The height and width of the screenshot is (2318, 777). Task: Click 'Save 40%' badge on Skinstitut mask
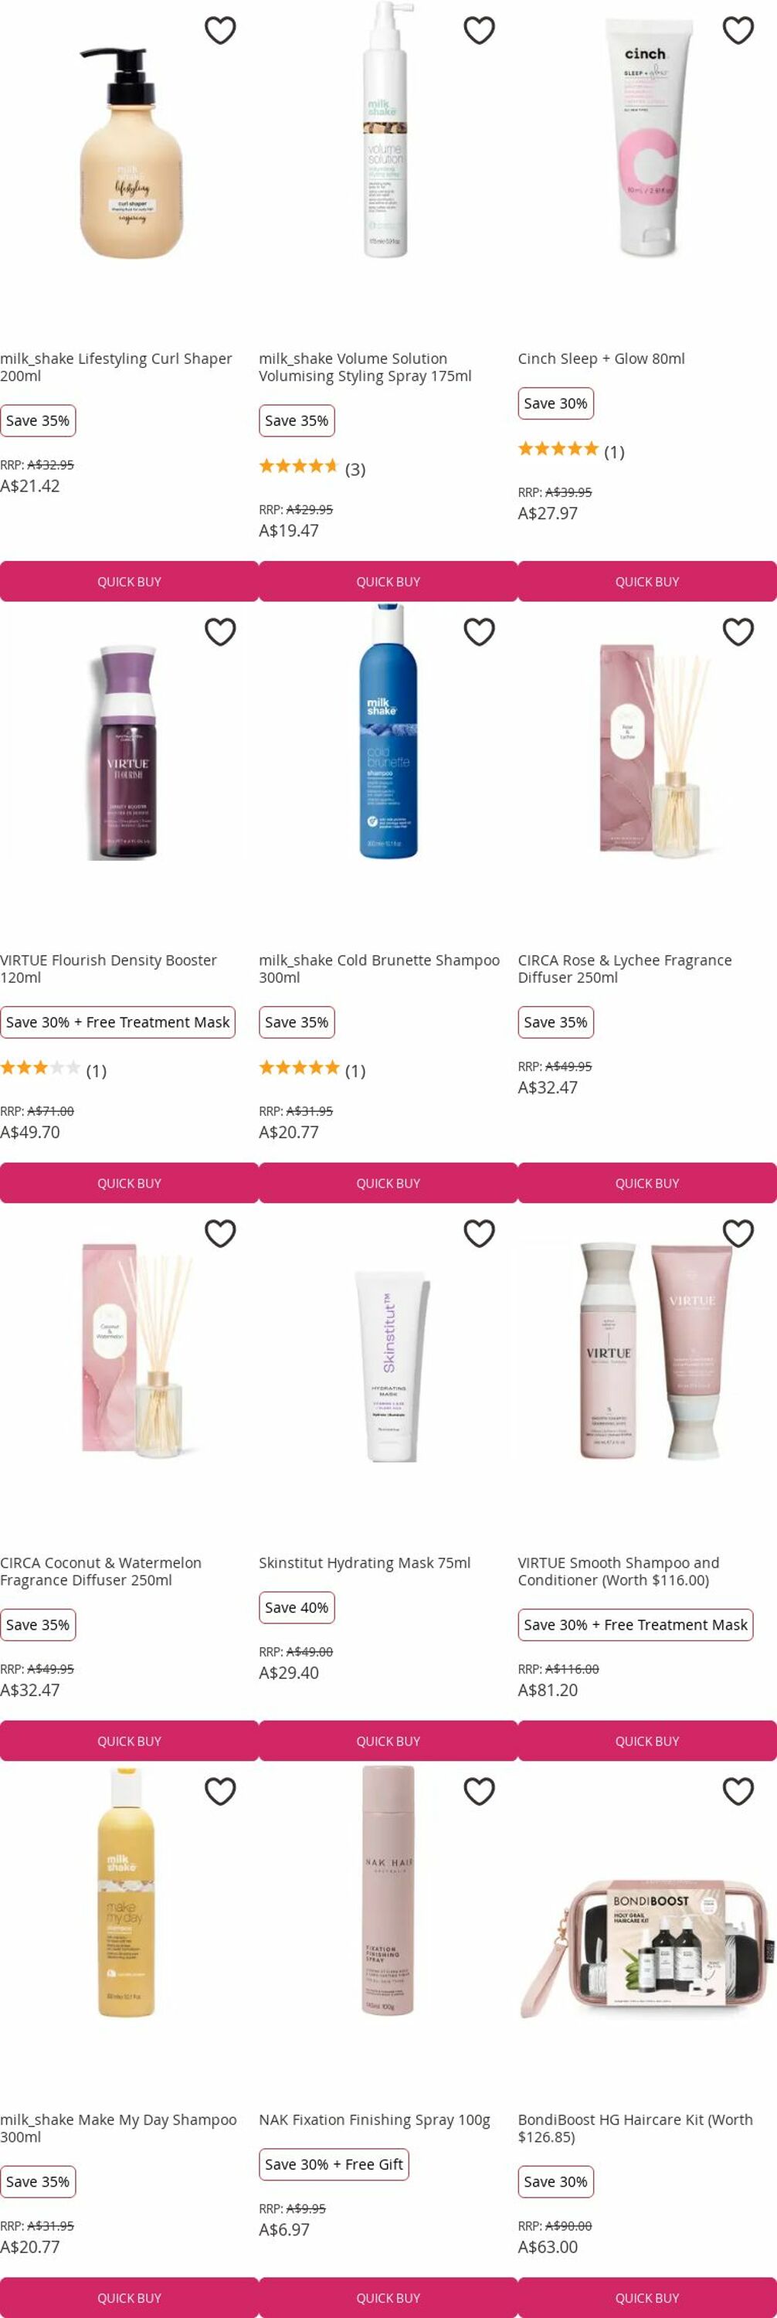(297, 1607)
